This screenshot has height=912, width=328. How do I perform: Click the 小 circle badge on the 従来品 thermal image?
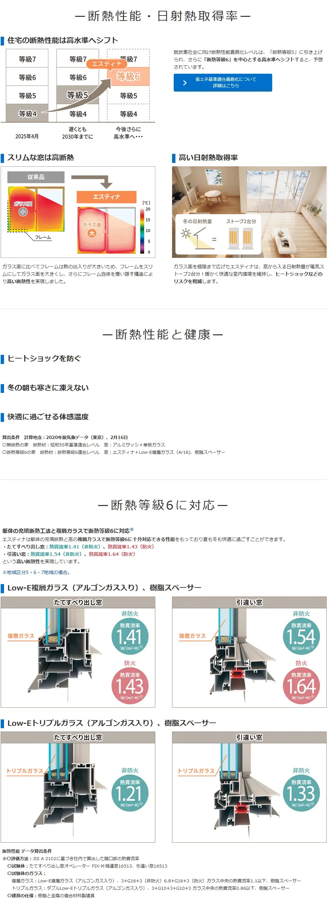click(x=23, y=212)
